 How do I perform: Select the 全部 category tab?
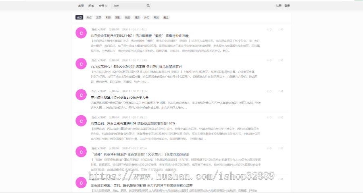pos(79,17)
